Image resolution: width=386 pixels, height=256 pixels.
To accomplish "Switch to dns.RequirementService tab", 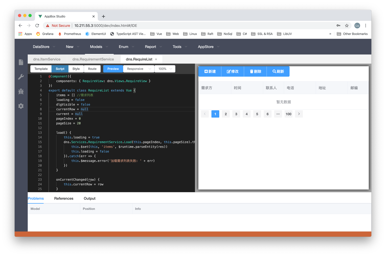I will point(93,59).
